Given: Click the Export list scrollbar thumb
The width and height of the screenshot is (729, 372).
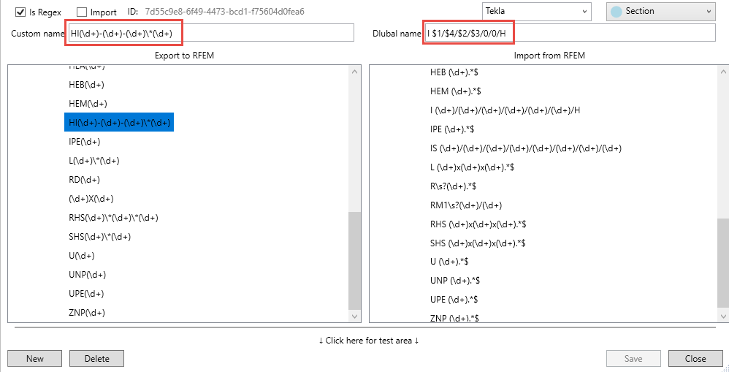Looking at the screenshot, I should tap(355, 260).
